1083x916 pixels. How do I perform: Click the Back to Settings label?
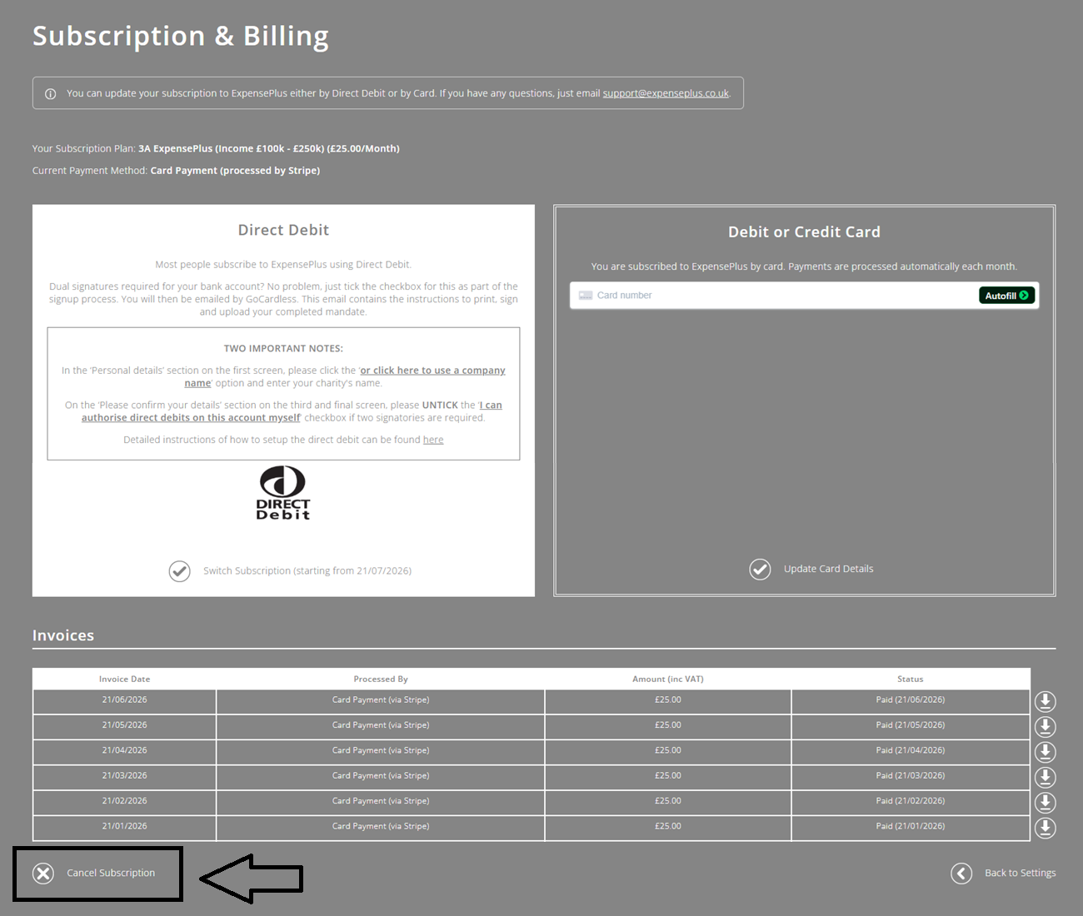coord(1020,873)
